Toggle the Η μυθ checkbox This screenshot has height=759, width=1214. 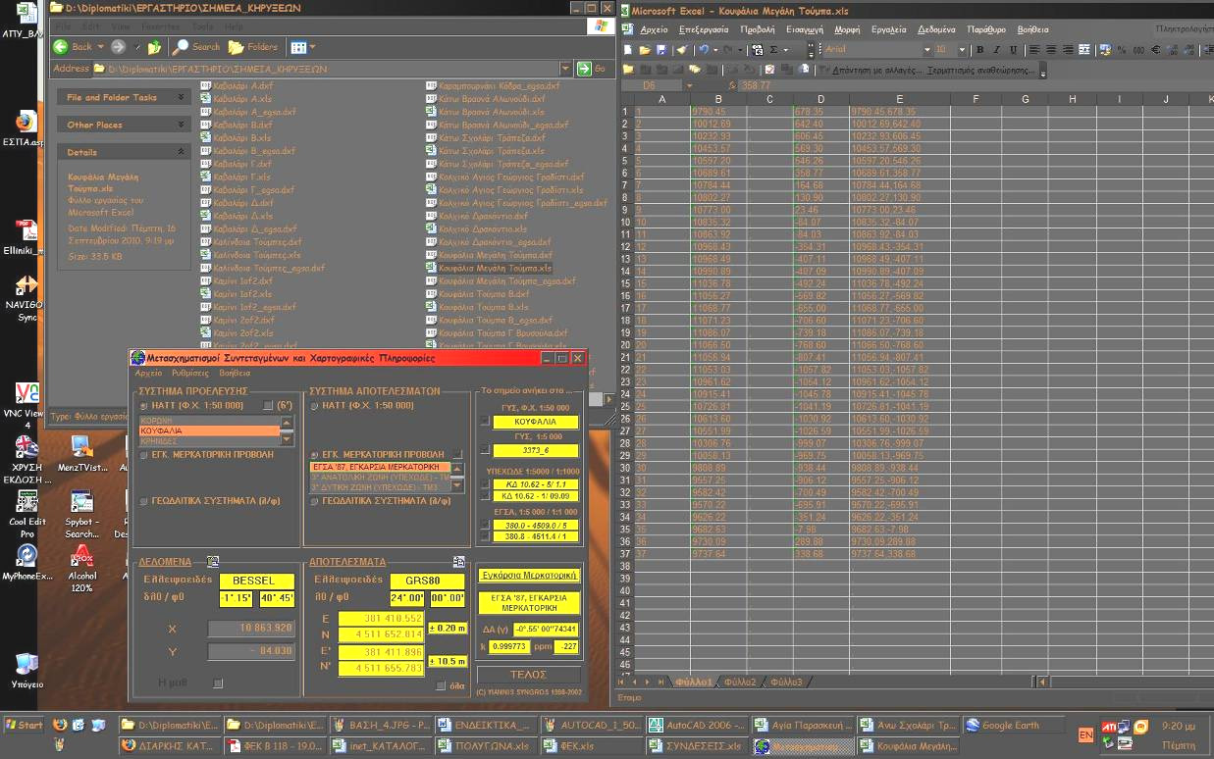click(x=218, y=683)
